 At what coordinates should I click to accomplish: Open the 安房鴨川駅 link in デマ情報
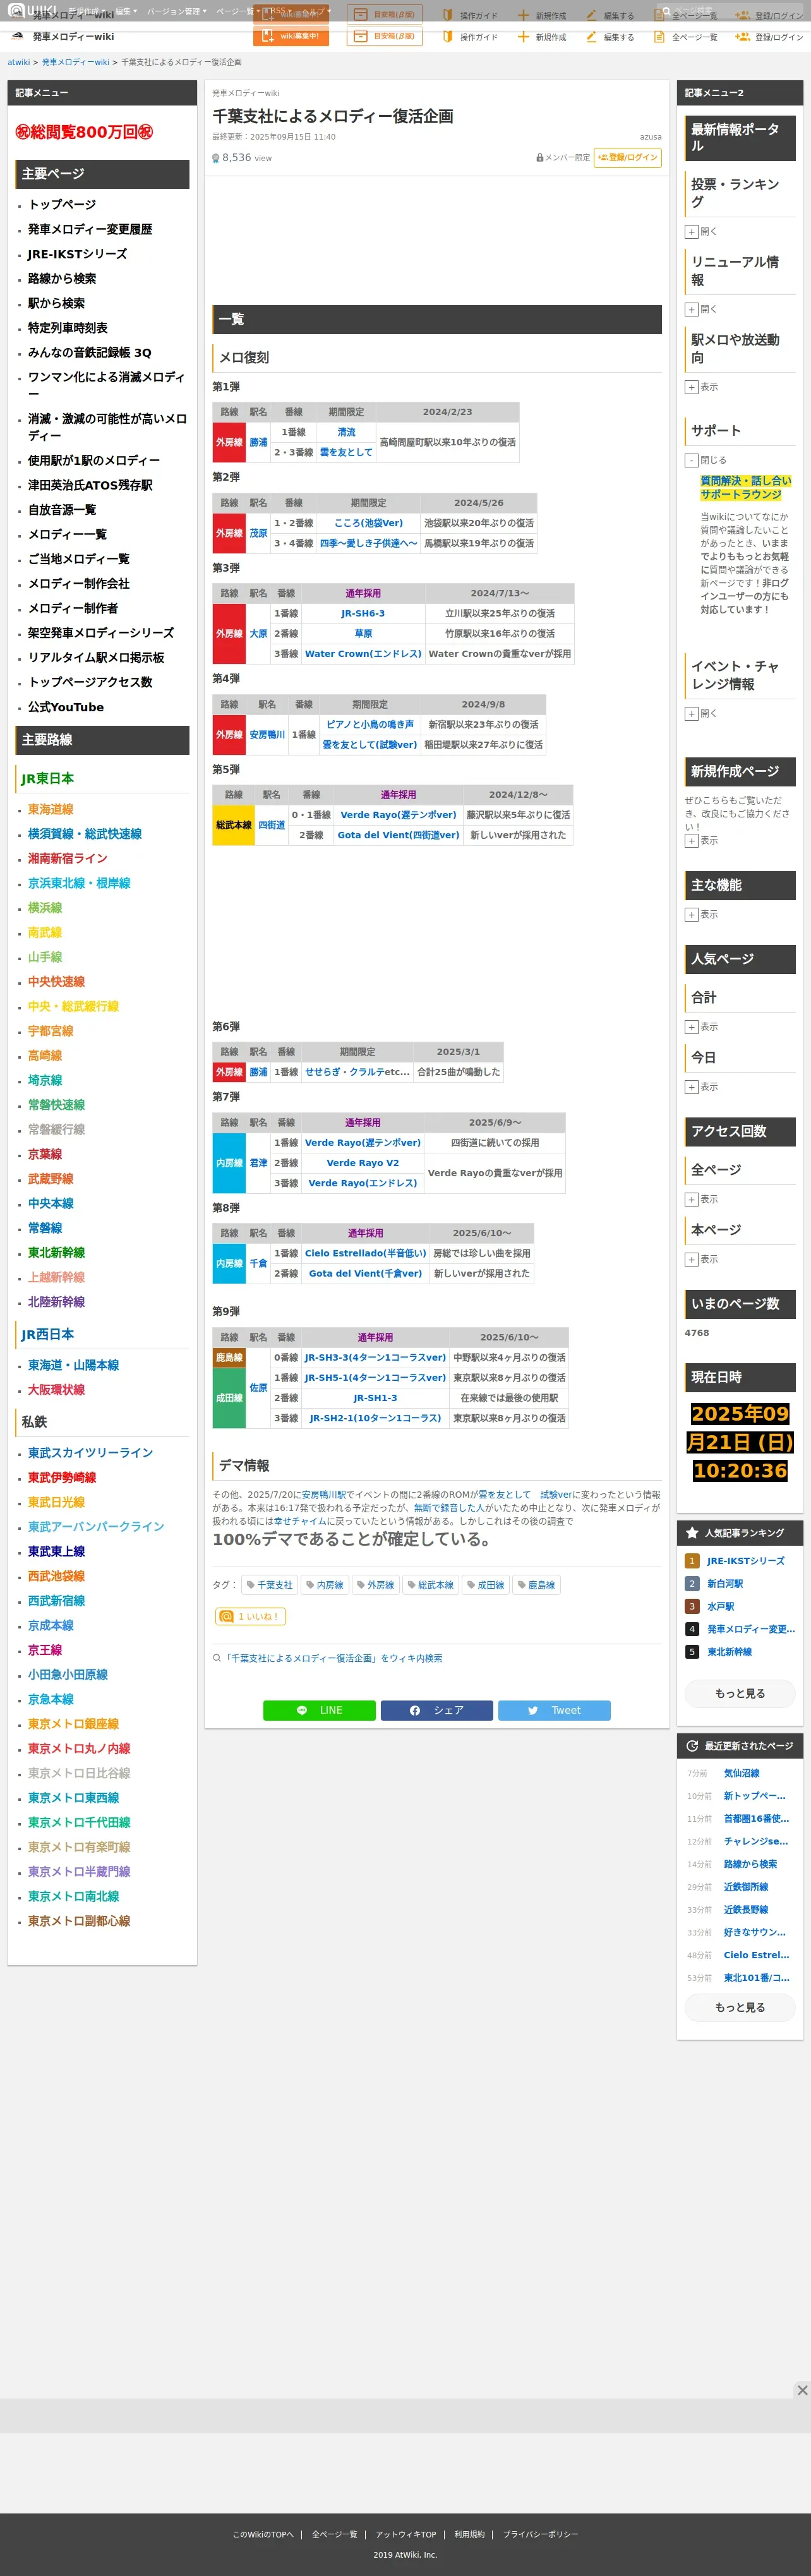tap(323, 1495)
